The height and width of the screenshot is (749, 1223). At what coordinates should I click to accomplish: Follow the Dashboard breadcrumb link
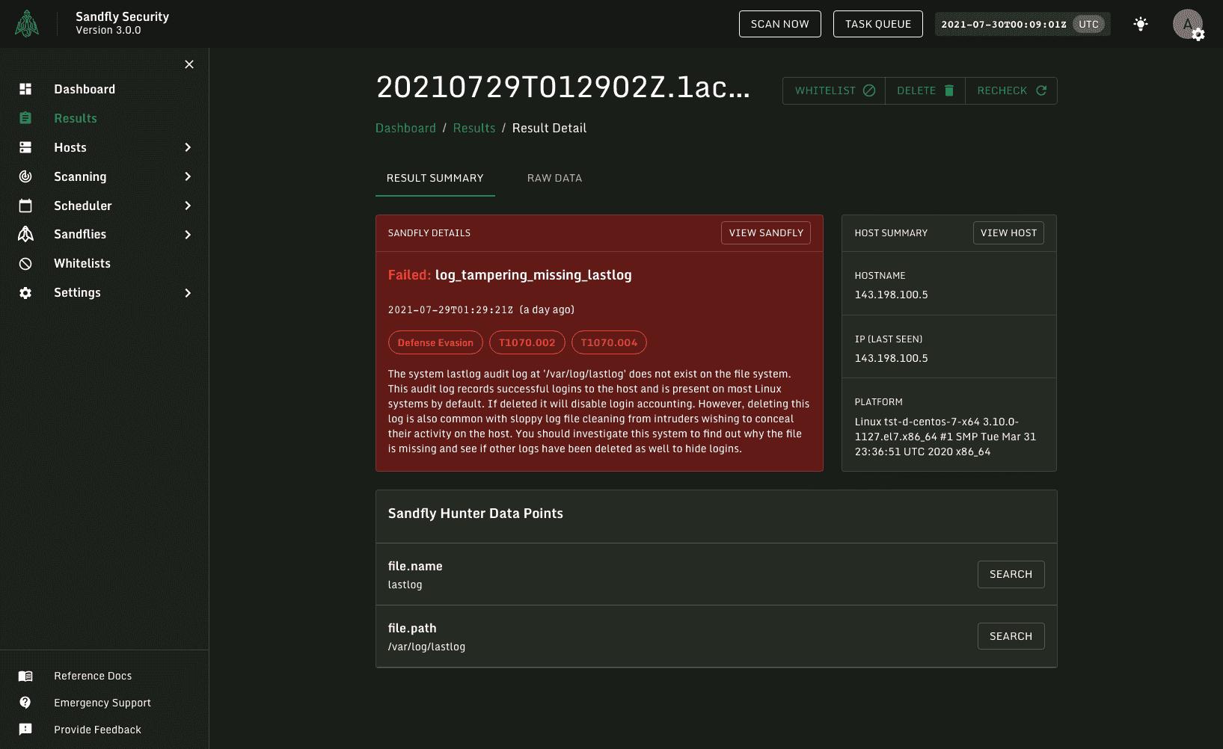(x=405, y=128)
